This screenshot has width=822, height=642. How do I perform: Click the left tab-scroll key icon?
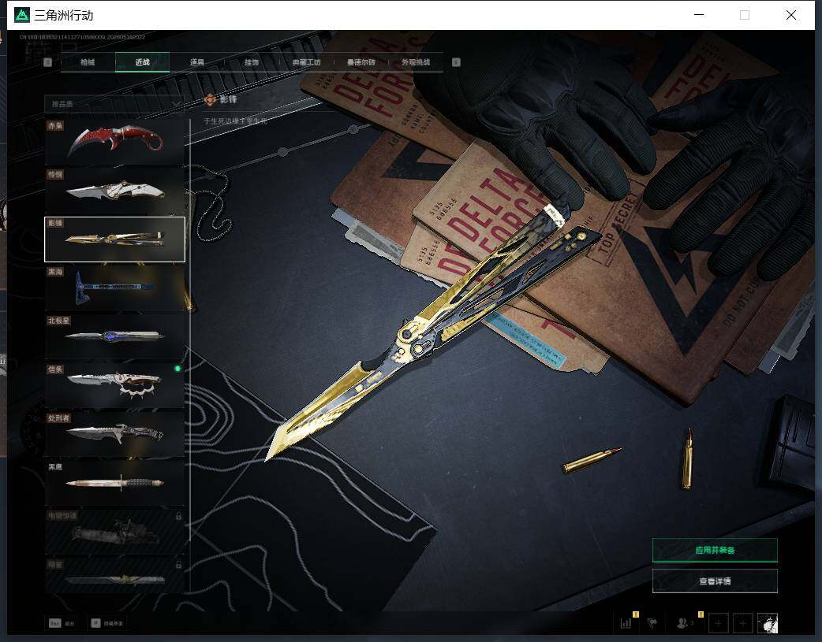tap(47, 62)
